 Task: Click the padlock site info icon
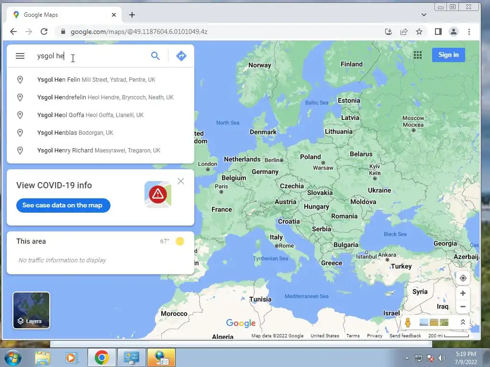point(63,32)
